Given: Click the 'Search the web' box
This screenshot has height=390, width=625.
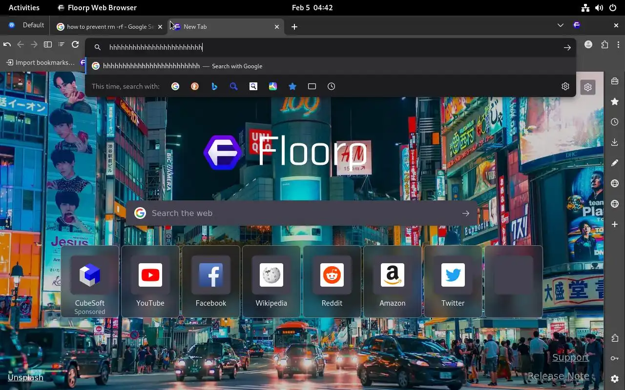Looking at the screenshot, I should [302, 213].
